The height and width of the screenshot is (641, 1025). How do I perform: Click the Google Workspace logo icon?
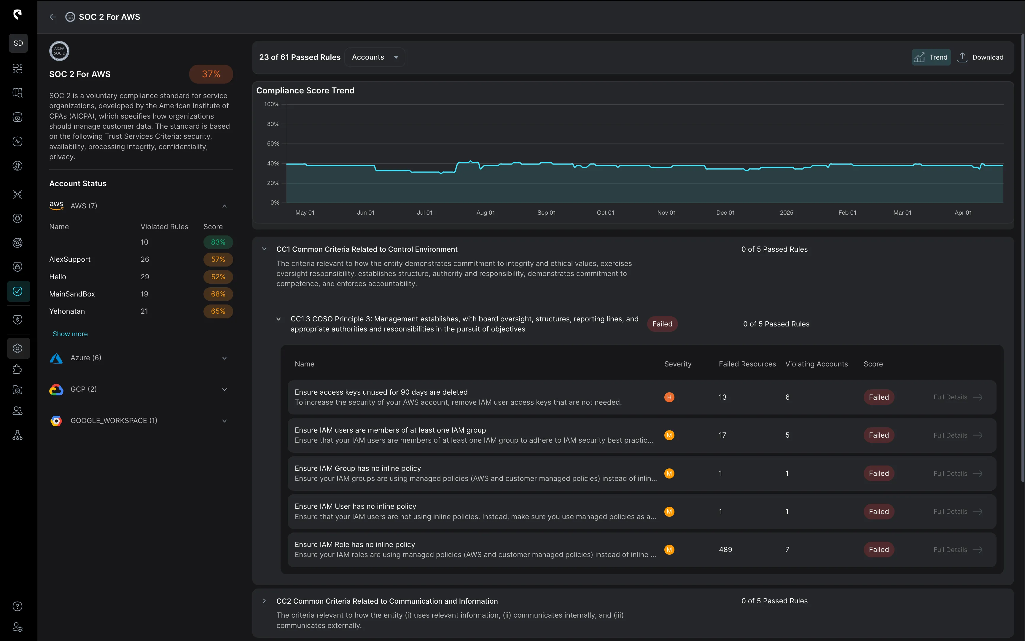[56, 421]
